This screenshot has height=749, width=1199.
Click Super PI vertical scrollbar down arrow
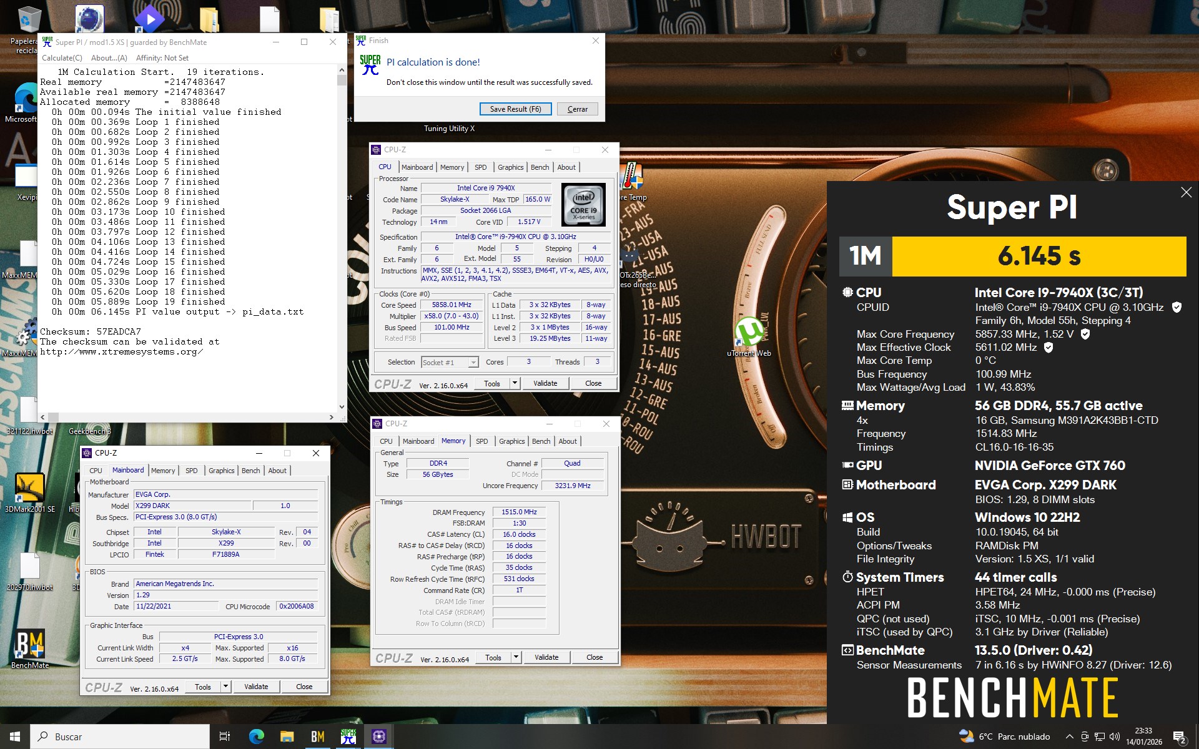pyautogui.click(x=342, y=407)
